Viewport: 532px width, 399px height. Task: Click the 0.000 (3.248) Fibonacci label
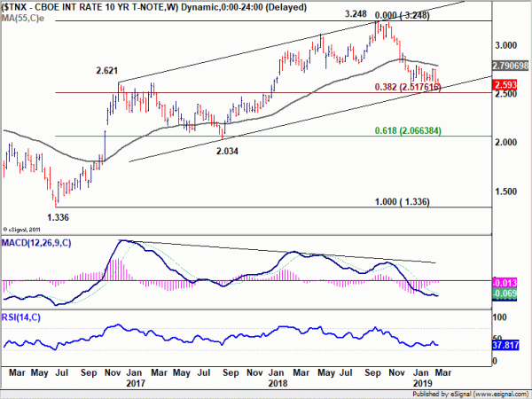(402, 15)
